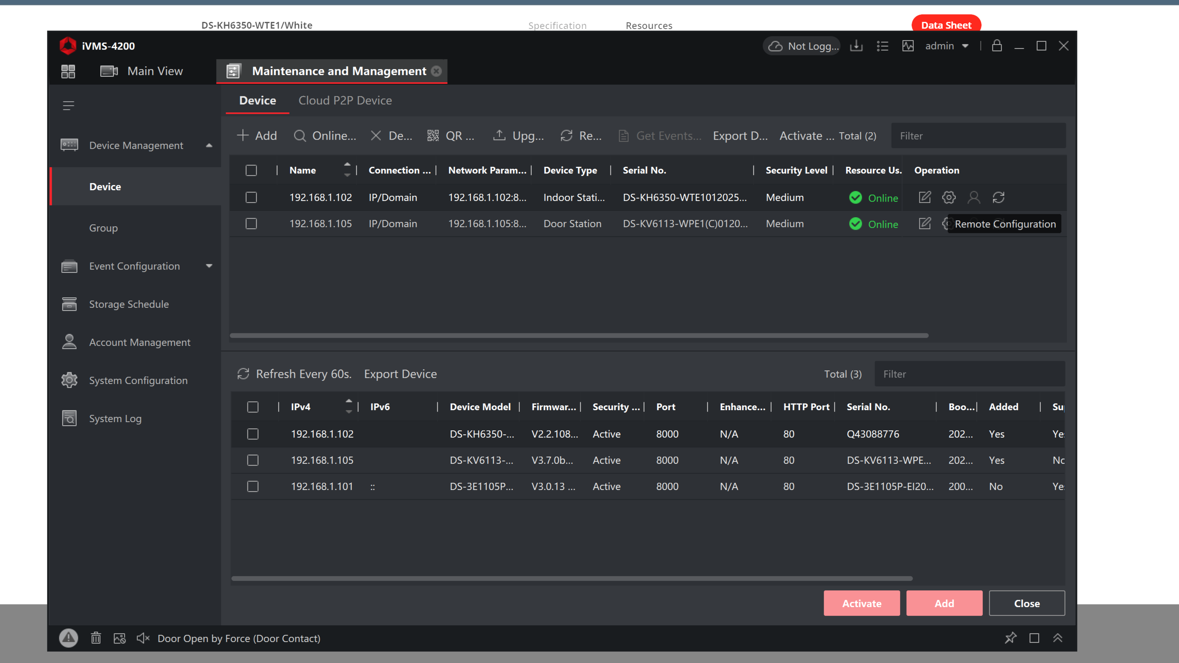Maximize the alarm panel with square icon

point(1034,638)
